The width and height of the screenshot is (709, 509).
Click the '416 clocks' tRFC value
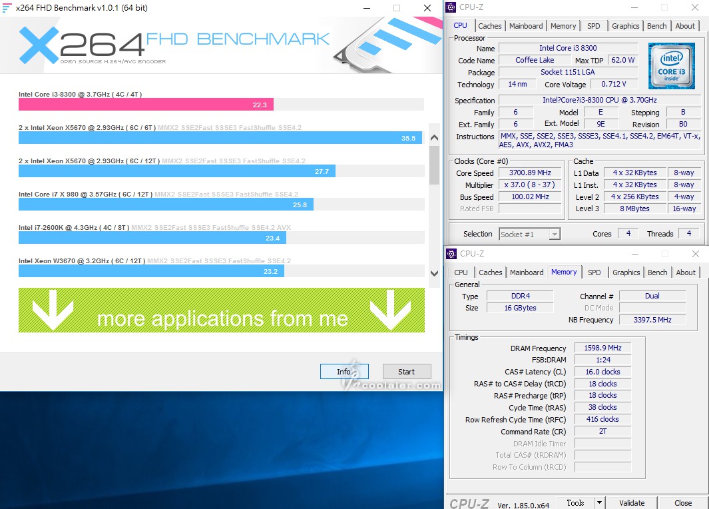click(x=602, y=420)
